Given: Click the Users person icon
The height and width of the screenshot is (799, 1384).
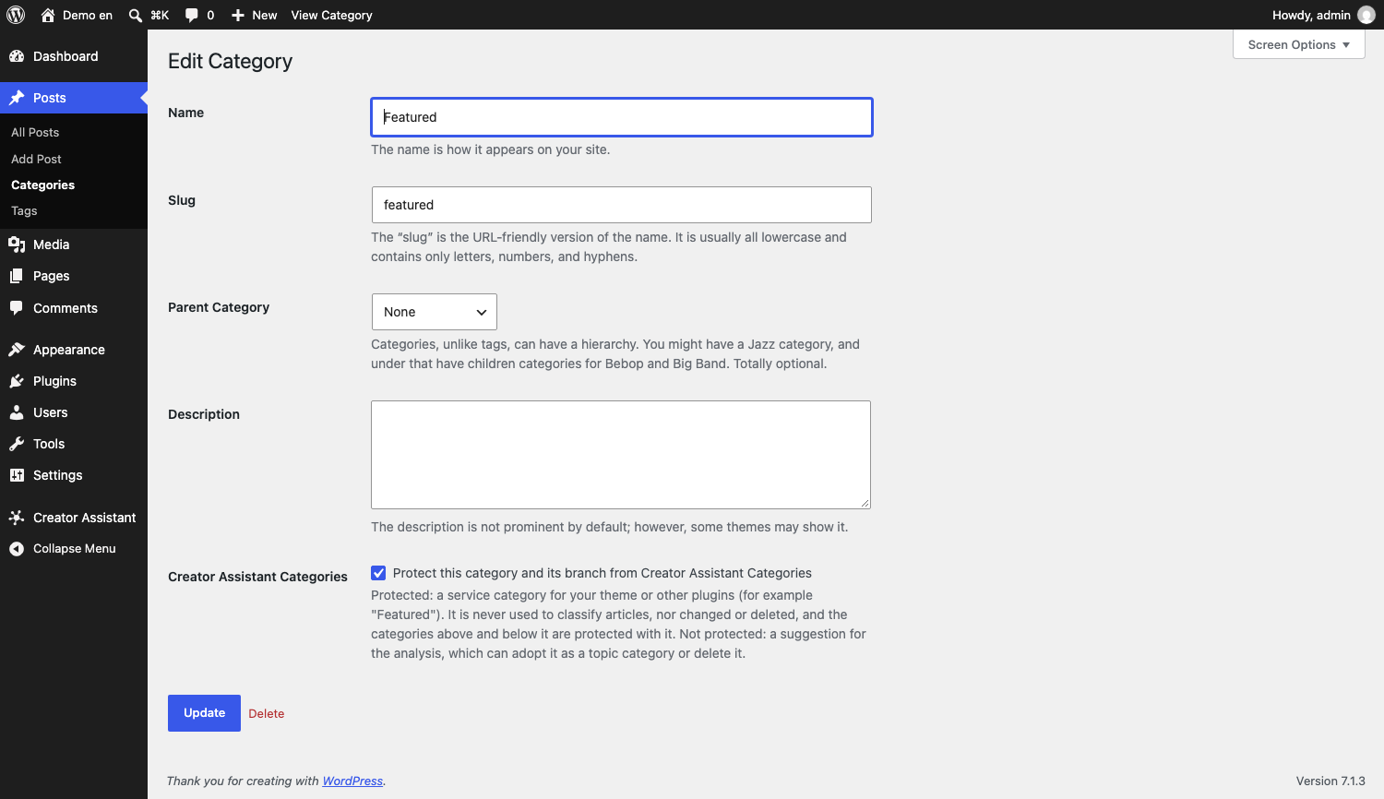Looking at the screenshot, I should click(x=17, y=412).
